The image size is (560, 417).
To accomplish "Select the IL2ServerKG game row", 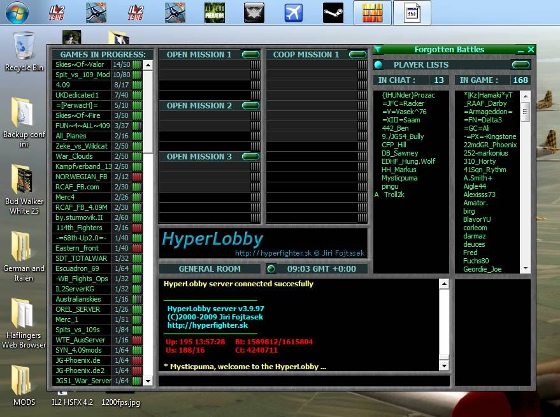I will 97,289.
